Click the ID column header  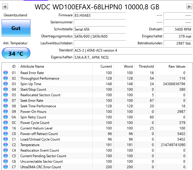click(x=14, y=66)
